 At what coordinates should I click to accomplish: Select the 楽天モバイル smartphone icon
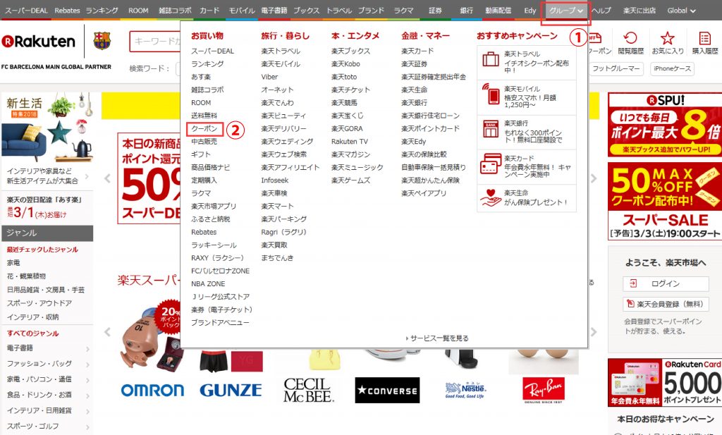[491, 95]
